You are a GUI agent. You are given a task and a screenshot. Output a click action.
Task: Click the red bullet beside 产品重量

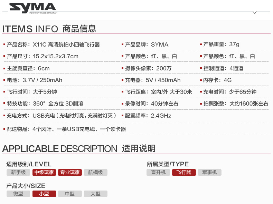[201, 45]
